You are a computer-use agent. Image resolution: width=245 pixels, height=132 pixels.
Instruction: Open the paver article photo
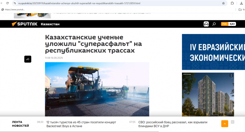coord(97,89)
